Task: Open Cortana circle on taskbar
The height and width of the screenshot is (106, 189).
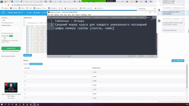Action: 9,105
